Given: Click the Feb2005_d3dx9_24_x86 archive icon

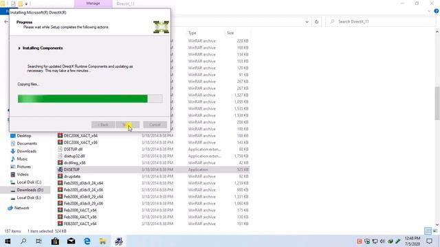Looking at the screenshot, I should click(60, 189).
